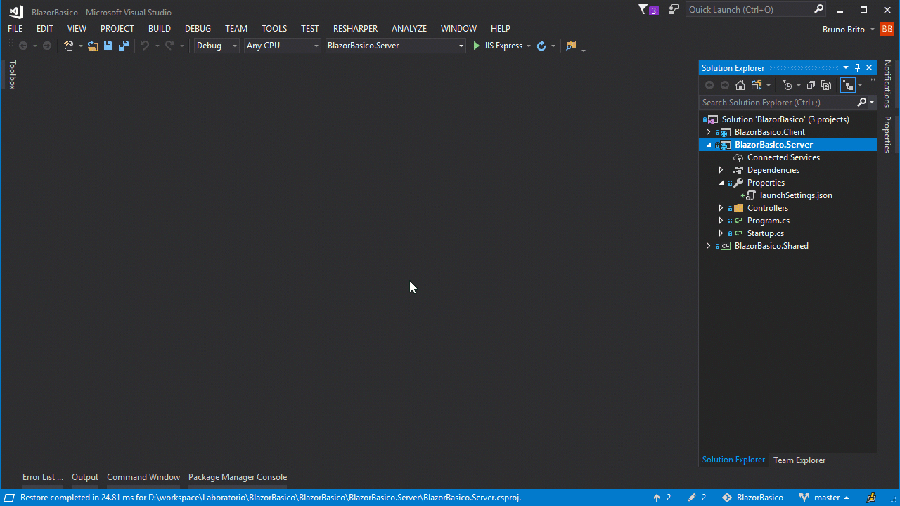The height and width of the screenshot is (506, 900).
Task: Click the browser refresh icon in toolbar
Action: 541,46
